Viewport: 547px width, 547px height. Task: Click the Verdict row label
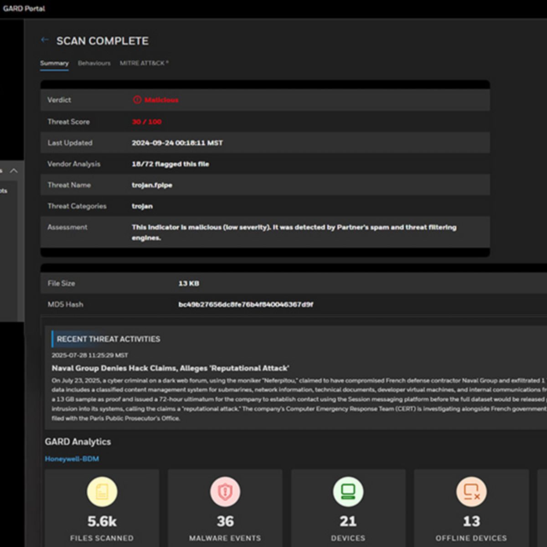(x=59, y=100)
